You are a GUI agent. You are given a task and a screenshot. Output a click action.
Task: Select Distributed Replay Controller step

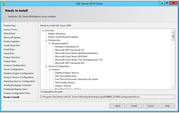click(x=17, y=85)
